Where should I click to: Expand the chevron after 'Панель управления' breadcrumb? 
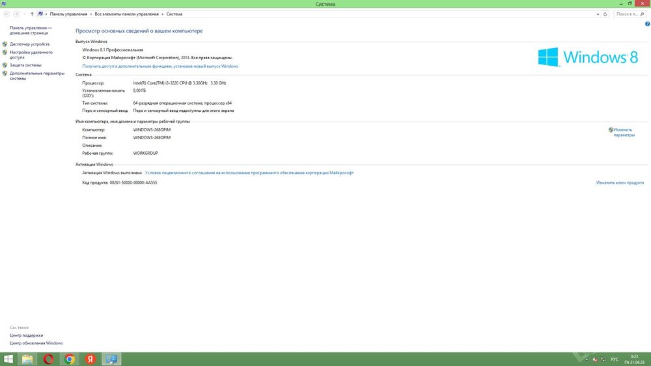[91, 14]
